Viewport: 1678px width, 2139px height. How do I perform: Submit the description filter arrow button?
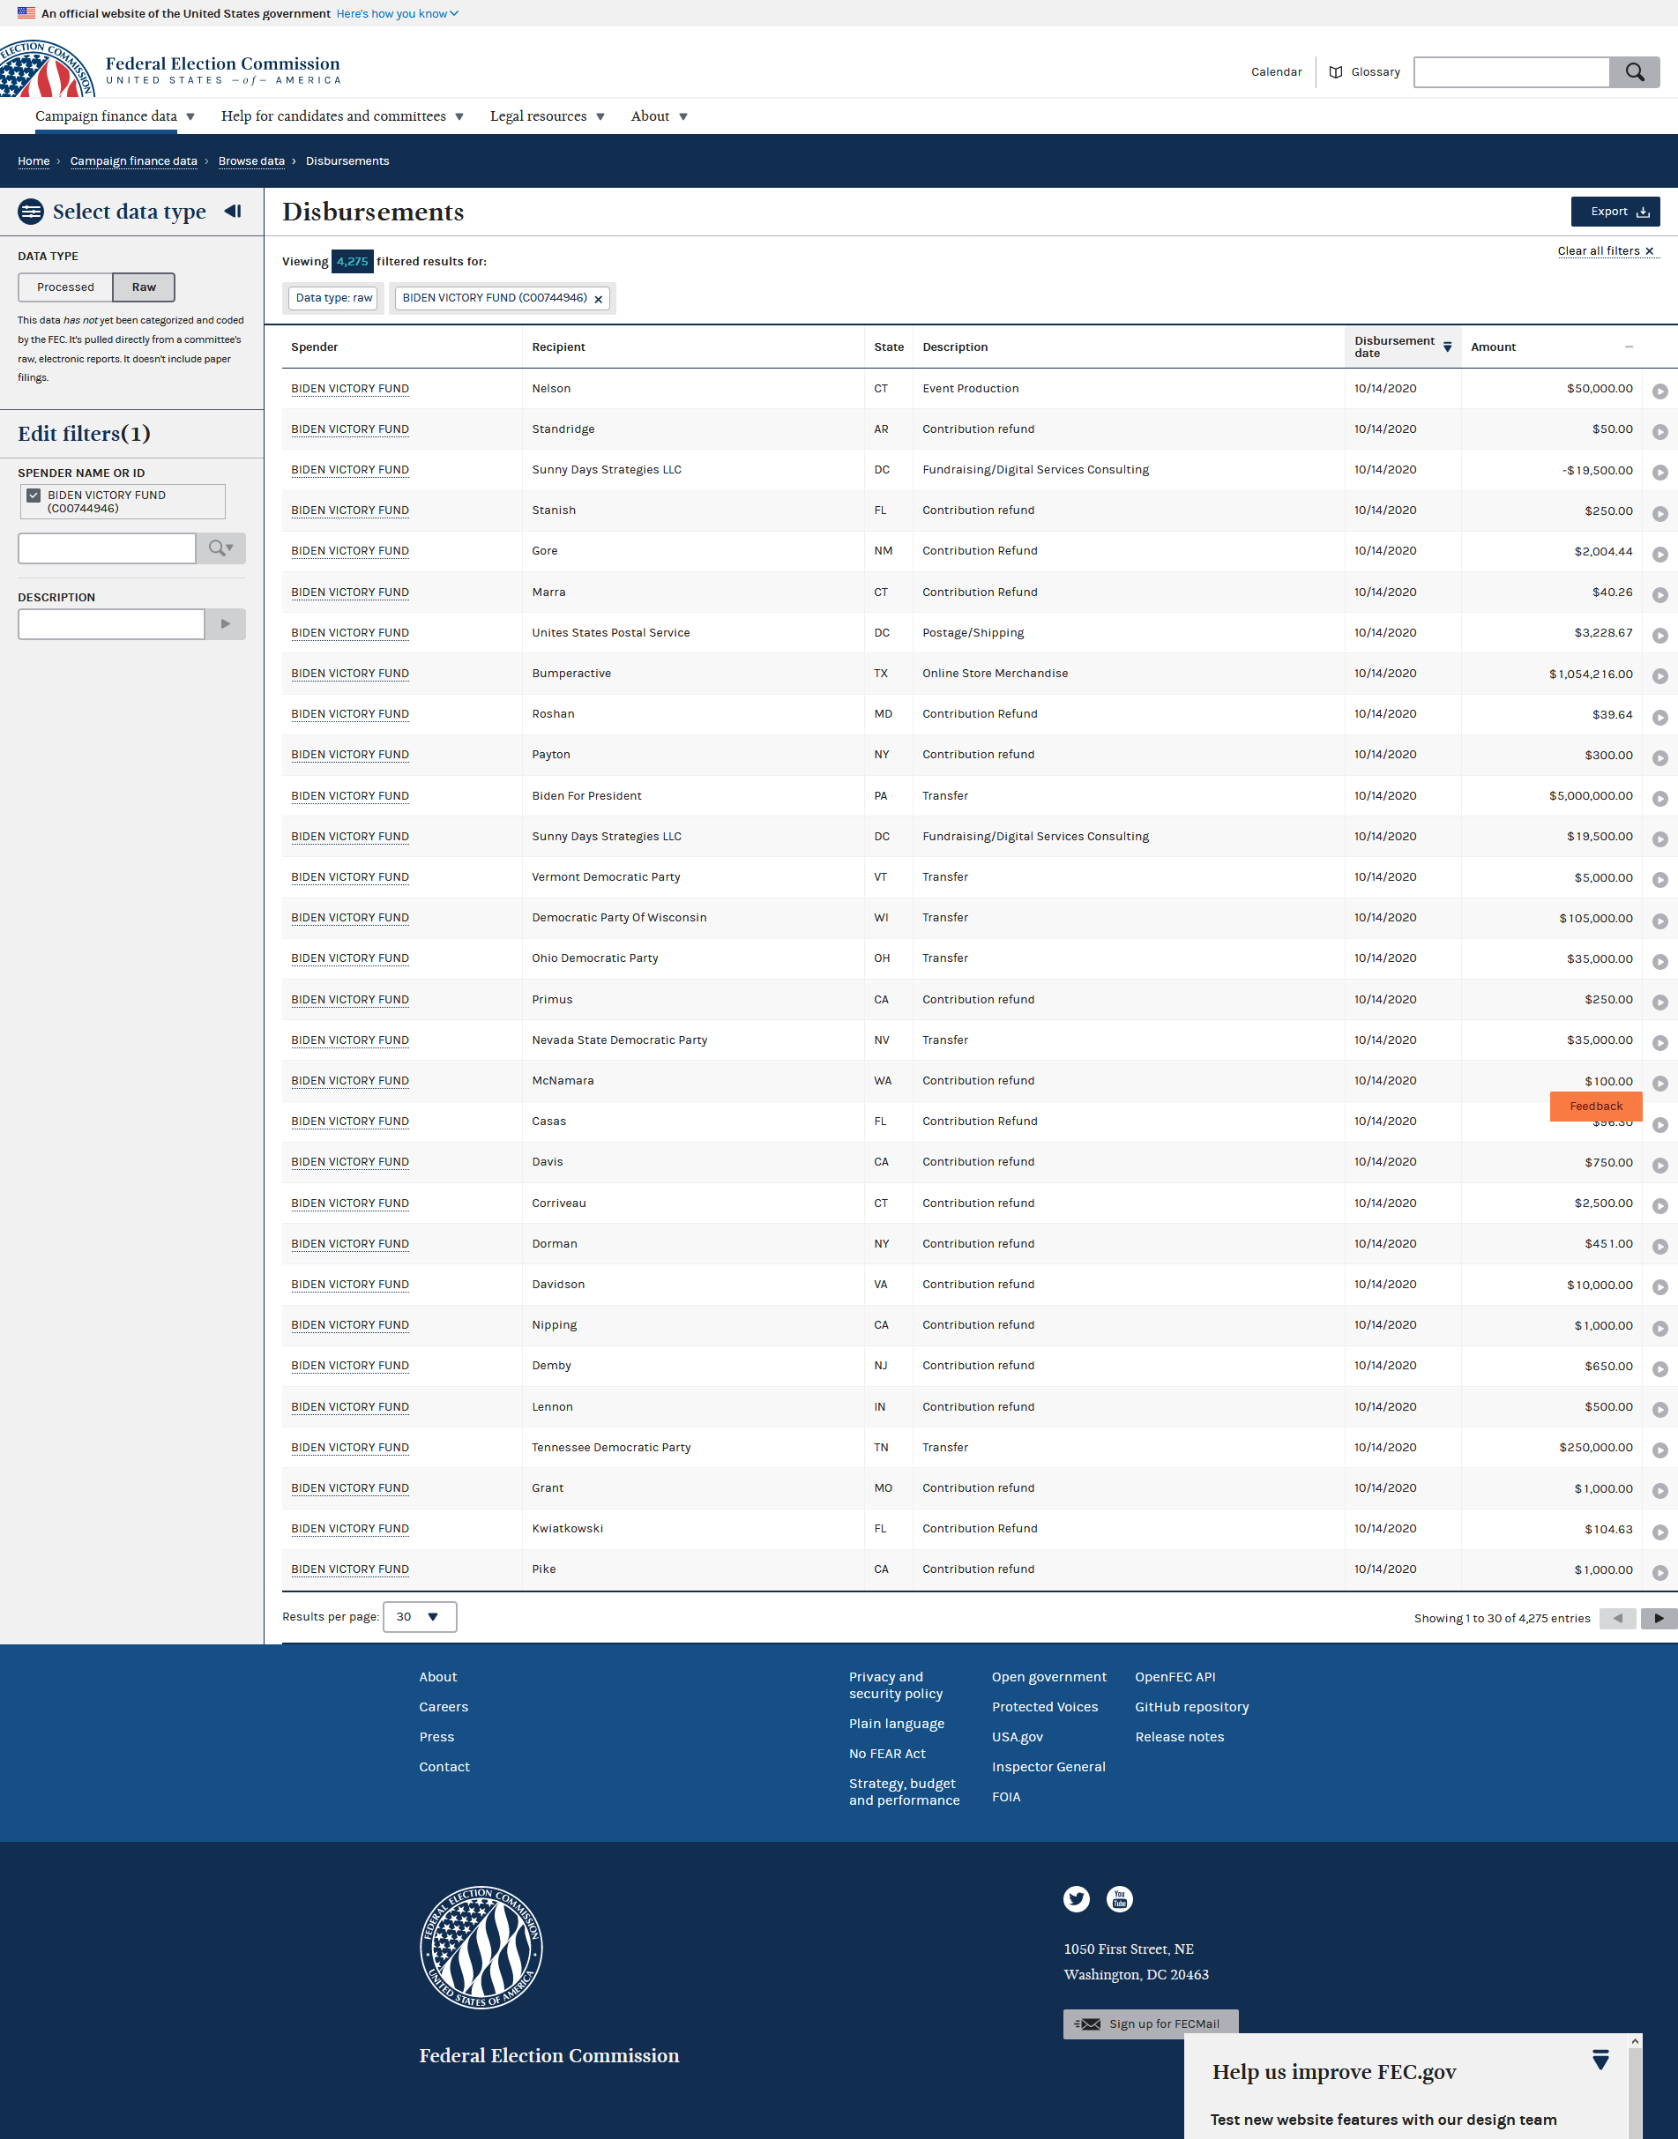225,623
